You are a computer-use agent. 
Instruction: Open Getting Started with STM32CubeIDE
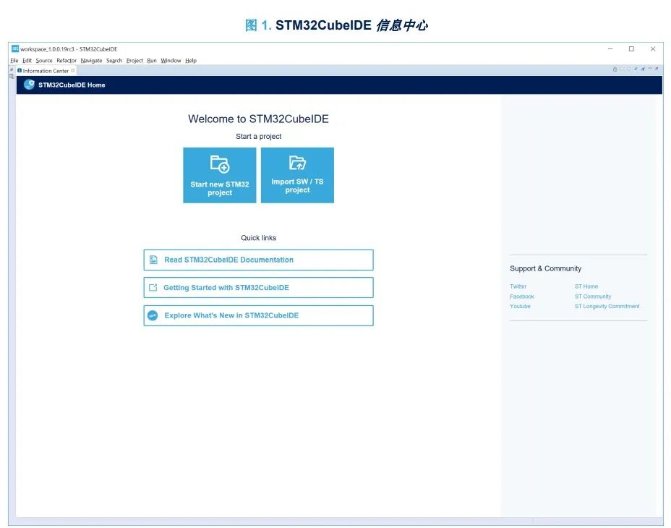[258, 287]
